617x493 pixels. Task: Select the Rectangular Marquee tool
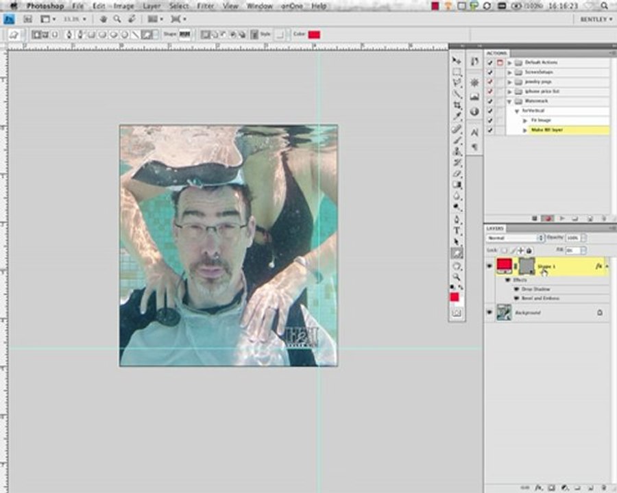[457, 72]
